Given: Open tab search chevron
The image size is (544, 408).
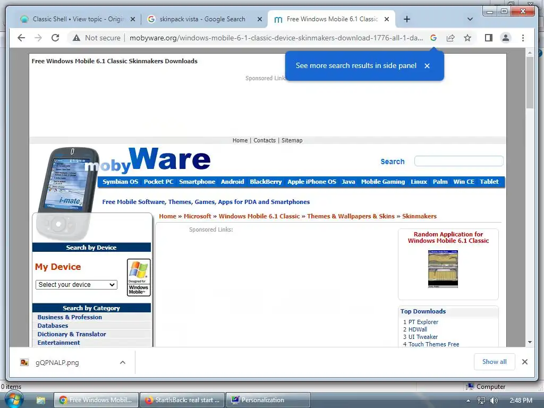Looking at the screenshot, I should (470, 19).
